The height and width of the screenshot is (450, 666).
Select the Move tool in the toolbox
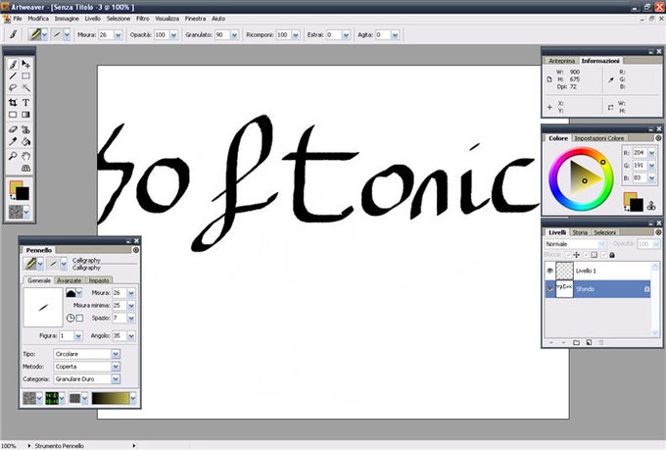click(x=25, y=65)
